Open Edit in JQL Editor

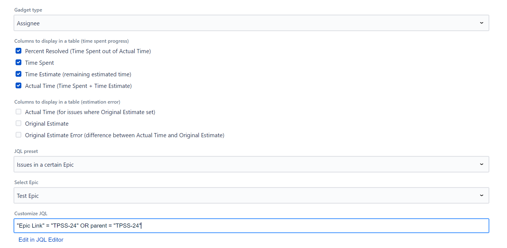tap(41, 239)
